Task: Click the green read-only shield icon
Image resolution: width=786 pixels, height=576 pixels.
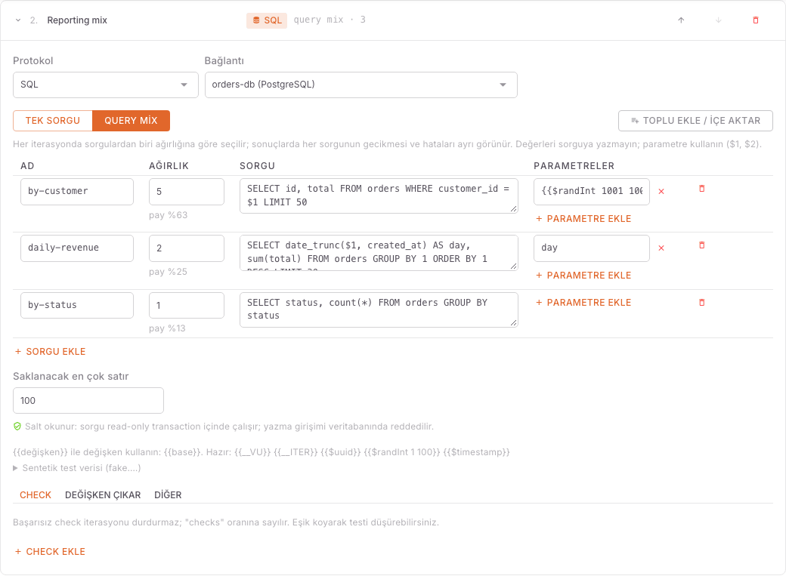Action: point(17,427)
